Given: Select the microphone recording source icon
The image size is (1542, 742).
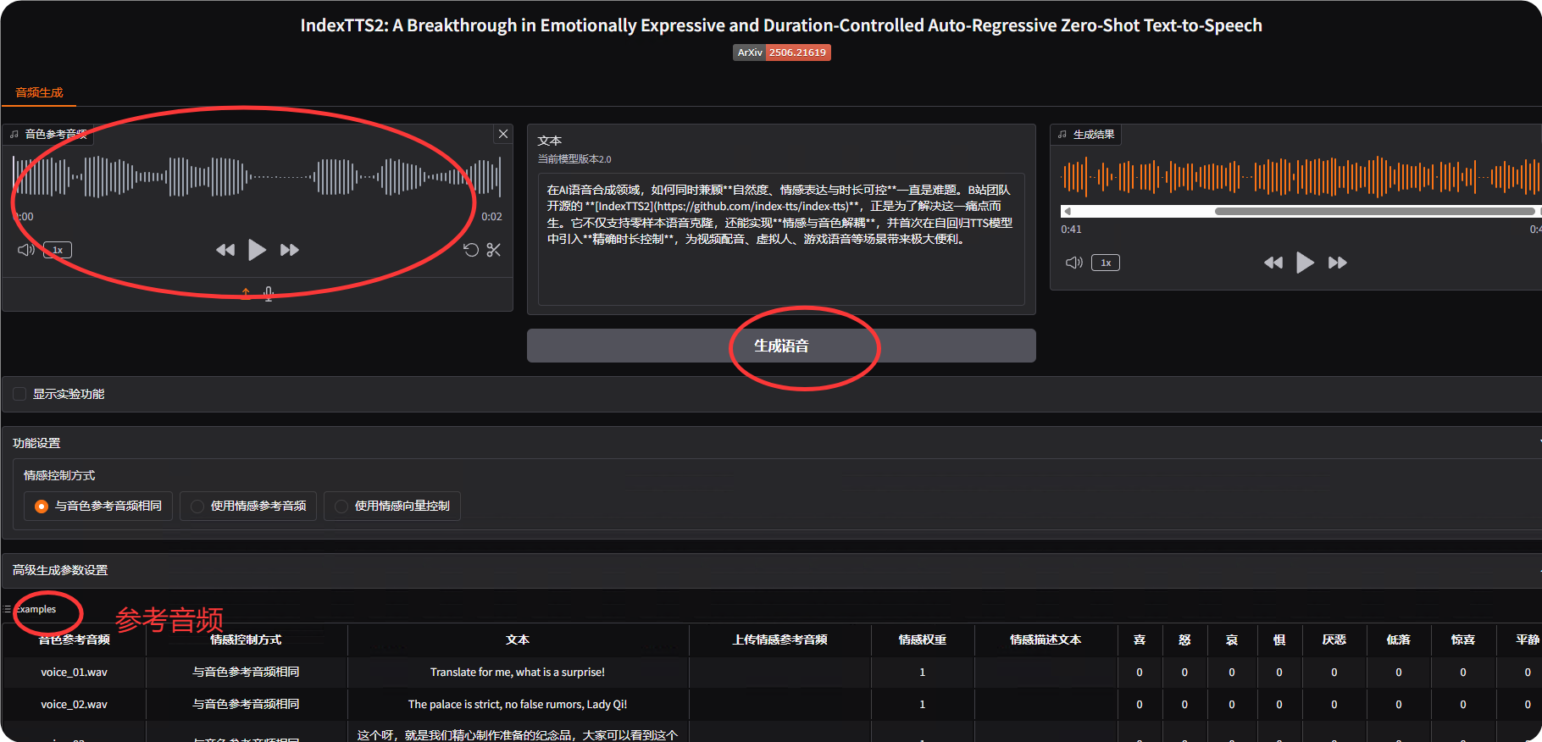Looking at the screenshot, I should coord(269,293).
